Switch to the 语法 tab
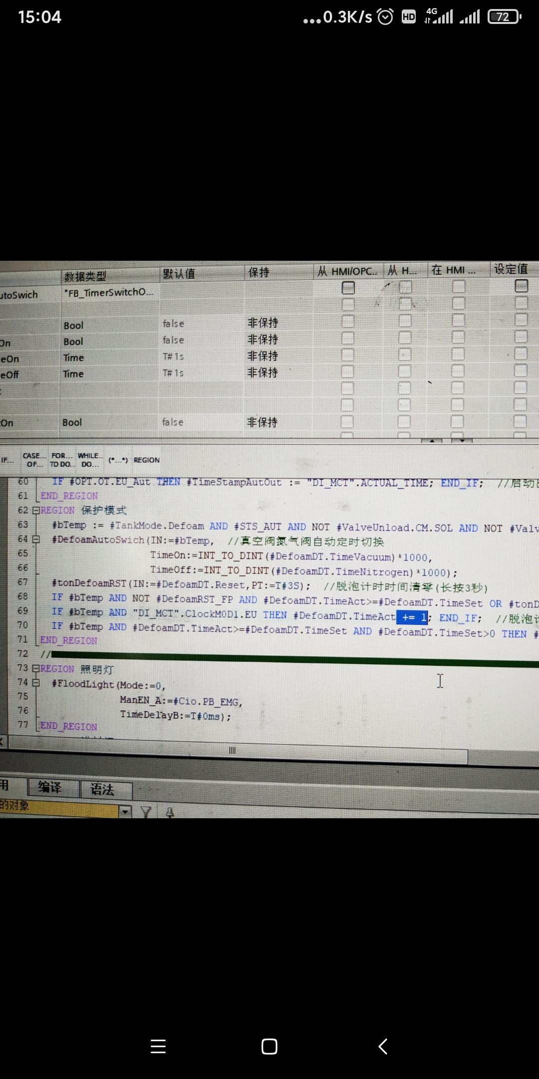 104,790
